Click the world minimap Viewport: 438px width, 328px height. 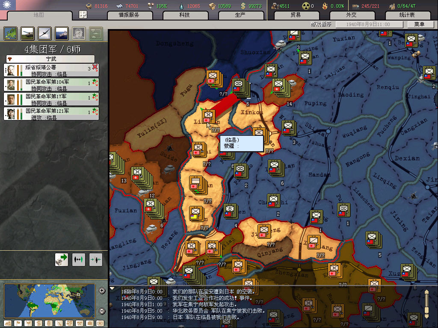pyautogui.click(x=49, y=301)
